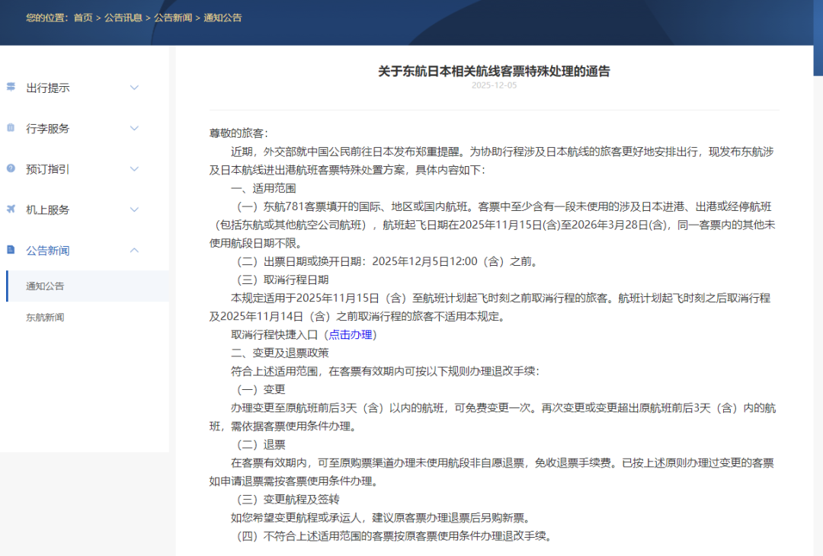Viewport: 823px width, 556px height.
Task: Click the airplane icon beside 机上服务
Action: (x=11, y=209)
